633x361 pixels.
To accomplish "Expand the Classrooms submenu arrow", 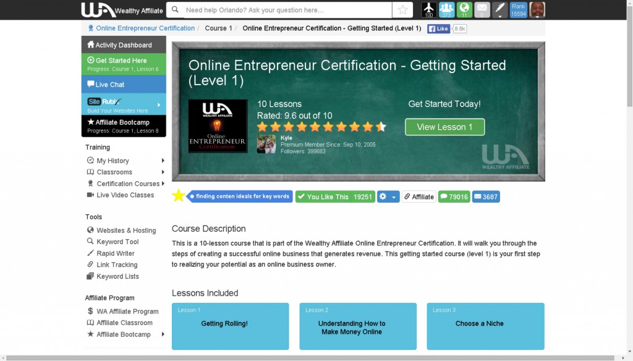I will pos(163,172).
